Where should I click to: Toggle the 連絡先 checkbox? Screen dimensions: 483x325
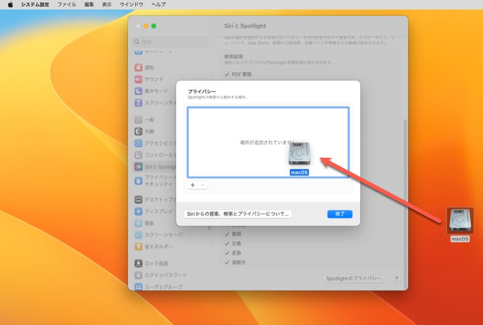227,262
